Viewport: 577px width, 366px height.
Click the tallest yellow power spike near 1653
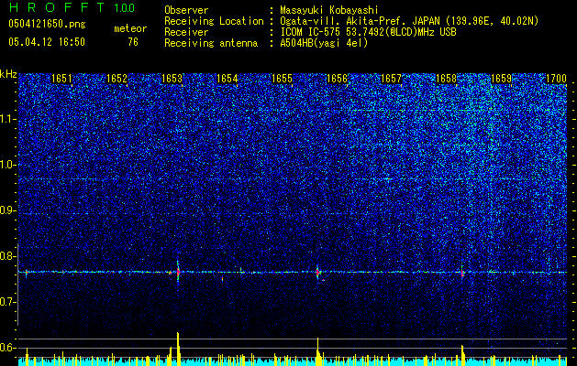click(x=178, y=349)
